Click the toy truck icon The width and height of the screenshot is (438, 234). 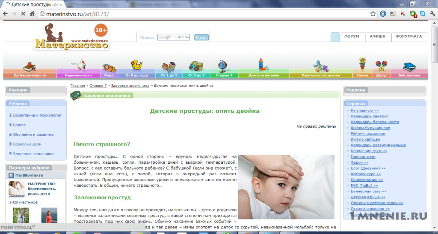pos(196,66)
